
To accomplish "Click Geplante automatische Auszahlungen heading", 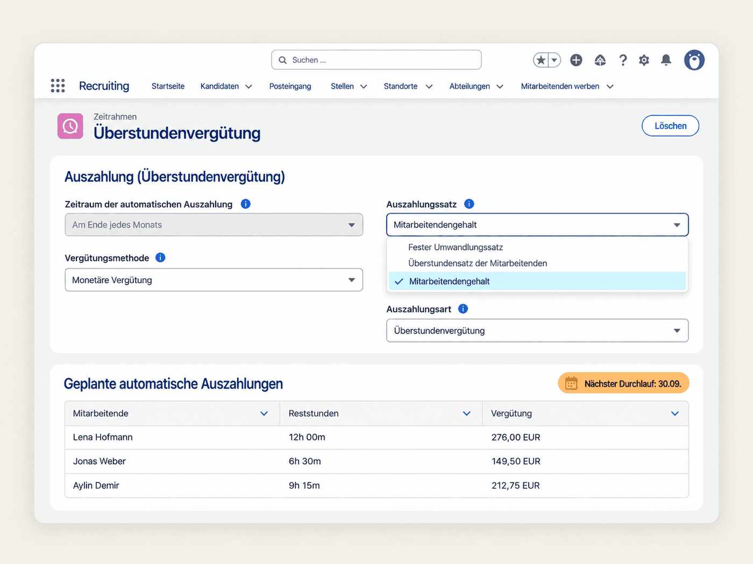I will (173, 384).
